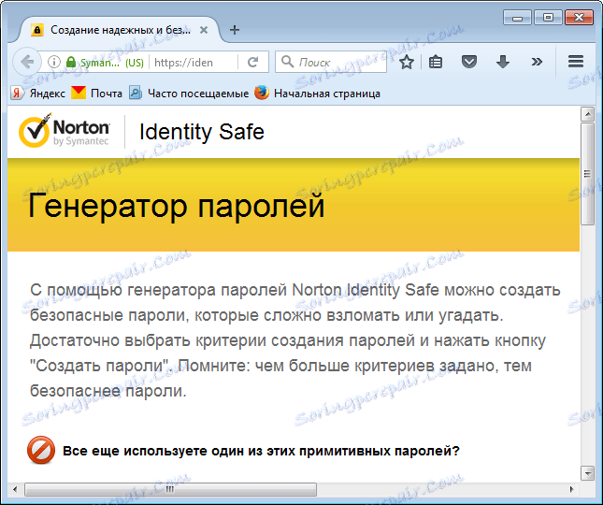
Task: Close the Firefox window
Action: [x=579, y=18]
